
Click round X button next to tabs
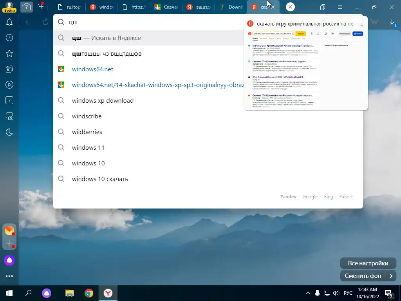point(290,7)
